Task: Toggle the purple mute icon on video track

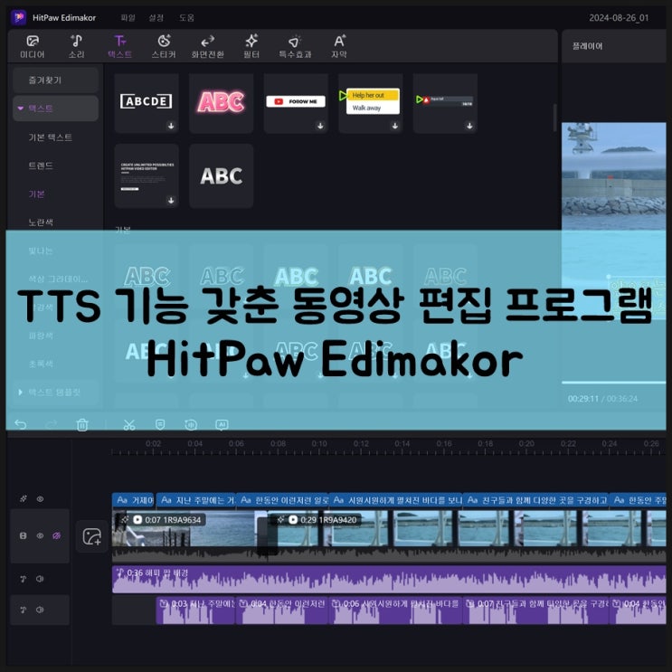Action: point(56,535)
